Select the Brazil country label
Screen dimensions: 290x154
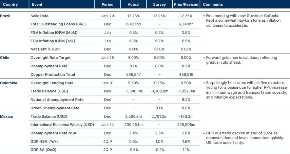pyautogui.click(x=5, y=16)
